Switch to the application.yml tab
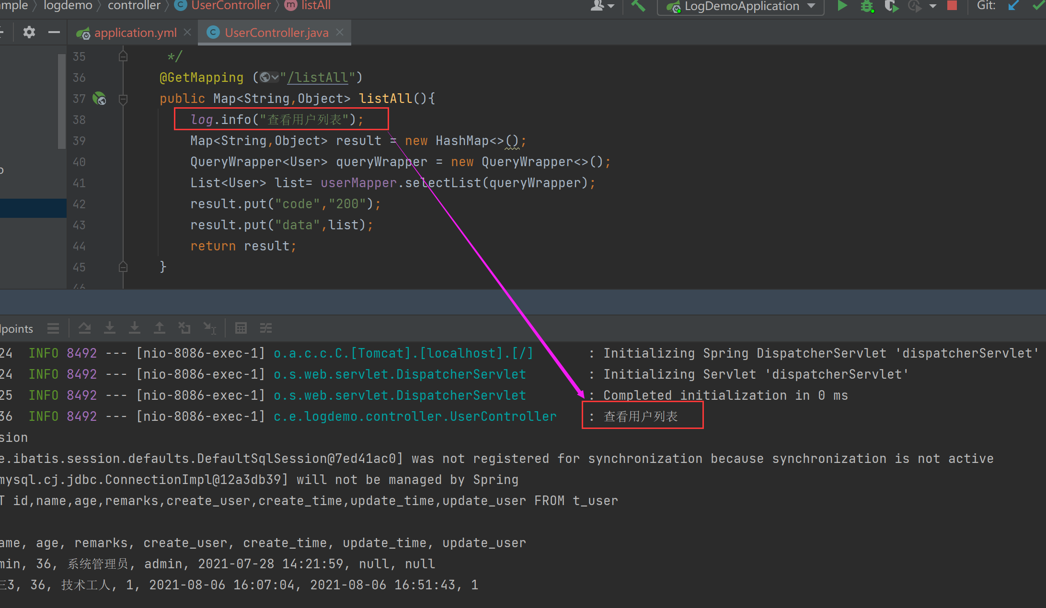Viewport: 1046px width, 608px height. (x=135, y=33)
